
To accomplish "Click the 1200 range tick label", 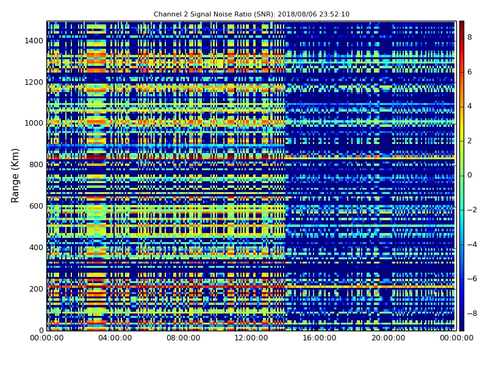I will pyautogui.click(x=34, y=82).
